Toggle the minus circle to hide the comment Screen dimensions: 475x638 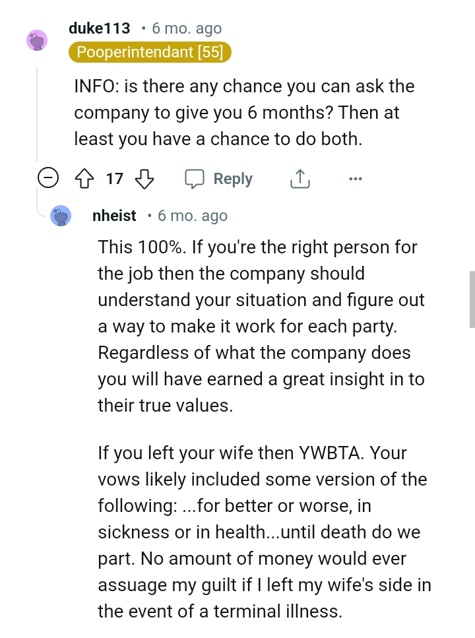click(48, 178)
